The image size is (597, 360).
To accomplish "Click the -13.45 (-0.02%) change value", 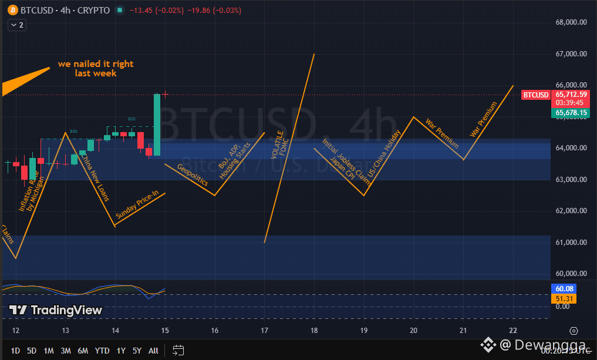I will (x=157, y=11).
